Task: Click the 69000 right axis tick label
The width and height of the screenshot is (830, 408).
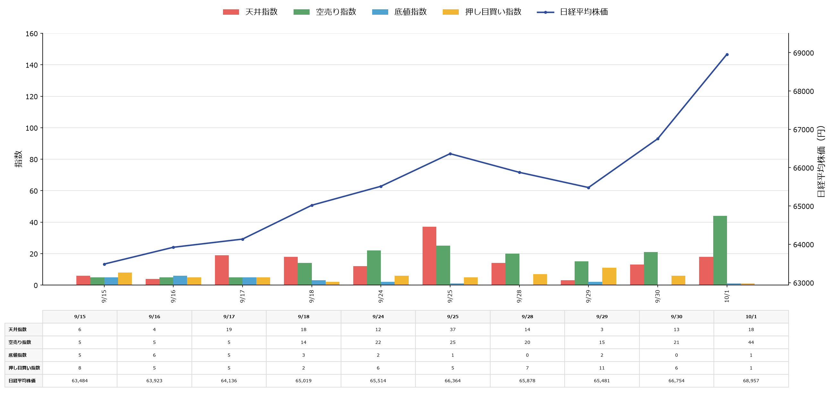Action: pyautogui.click(x=803, y=53)
